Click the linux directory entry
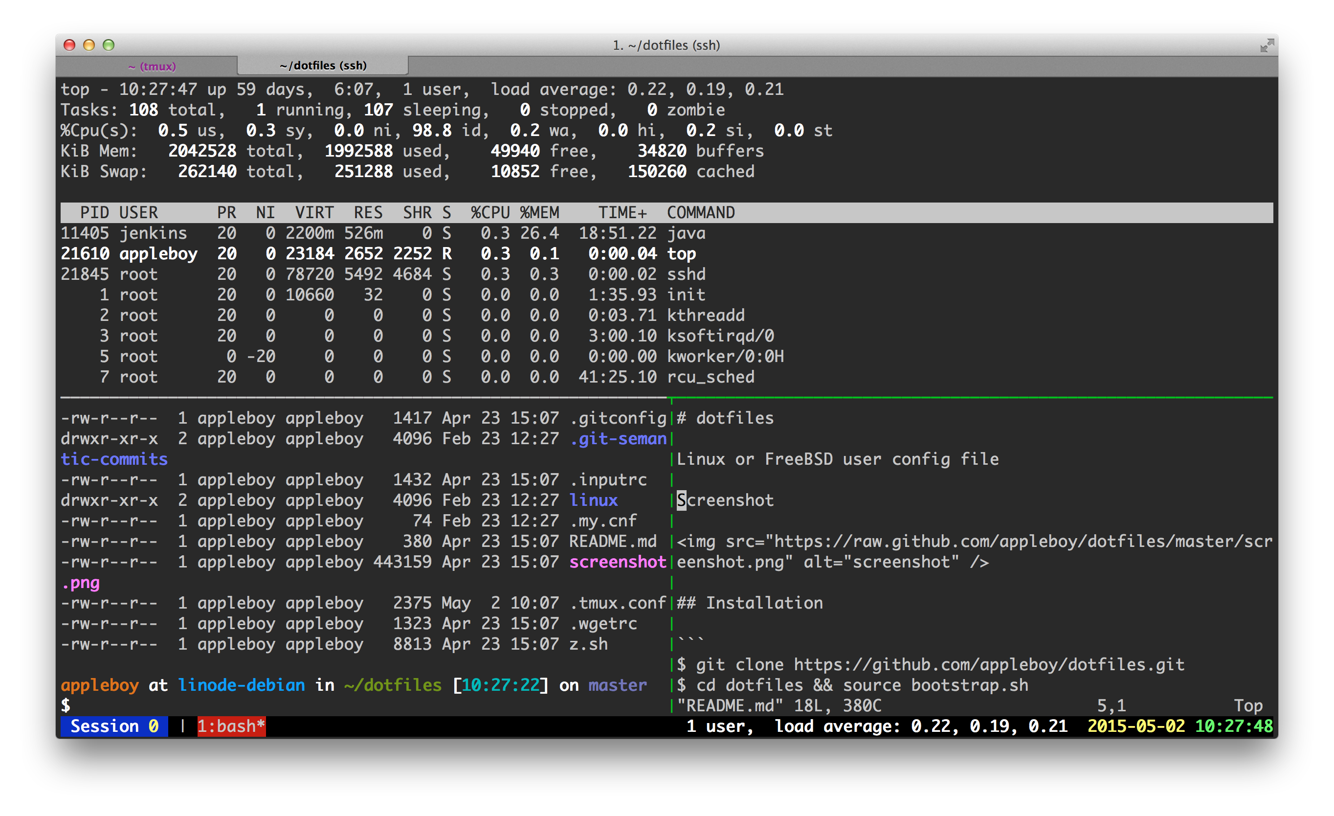 593,500
